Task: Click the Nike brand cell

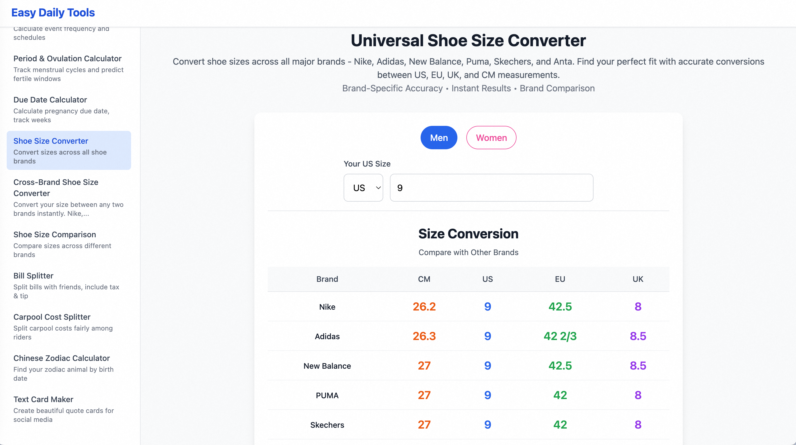Action: pyautogui.click(x=327, y=307)
